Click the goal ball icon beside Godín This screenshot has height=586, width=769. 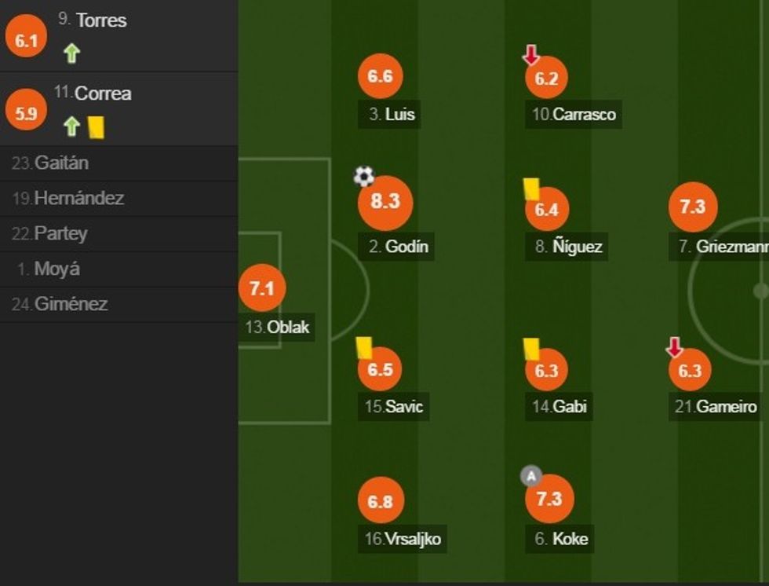tap(364, 177)
